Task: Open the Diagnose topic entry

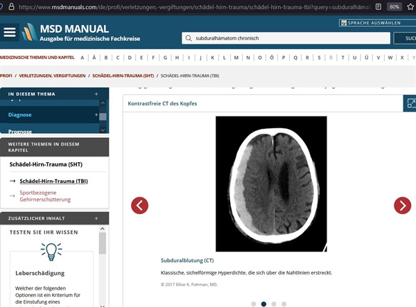Action: [20, 114]
